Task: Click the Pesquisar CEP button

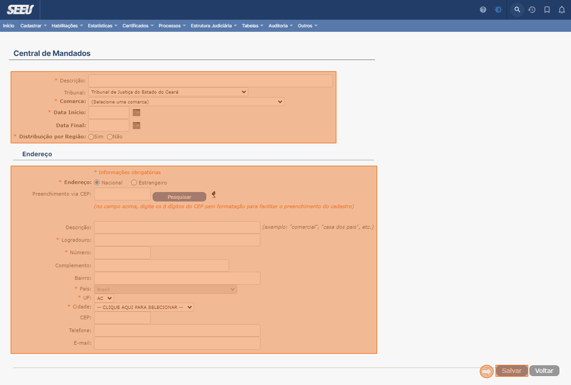Action: (x=179, y=197)
